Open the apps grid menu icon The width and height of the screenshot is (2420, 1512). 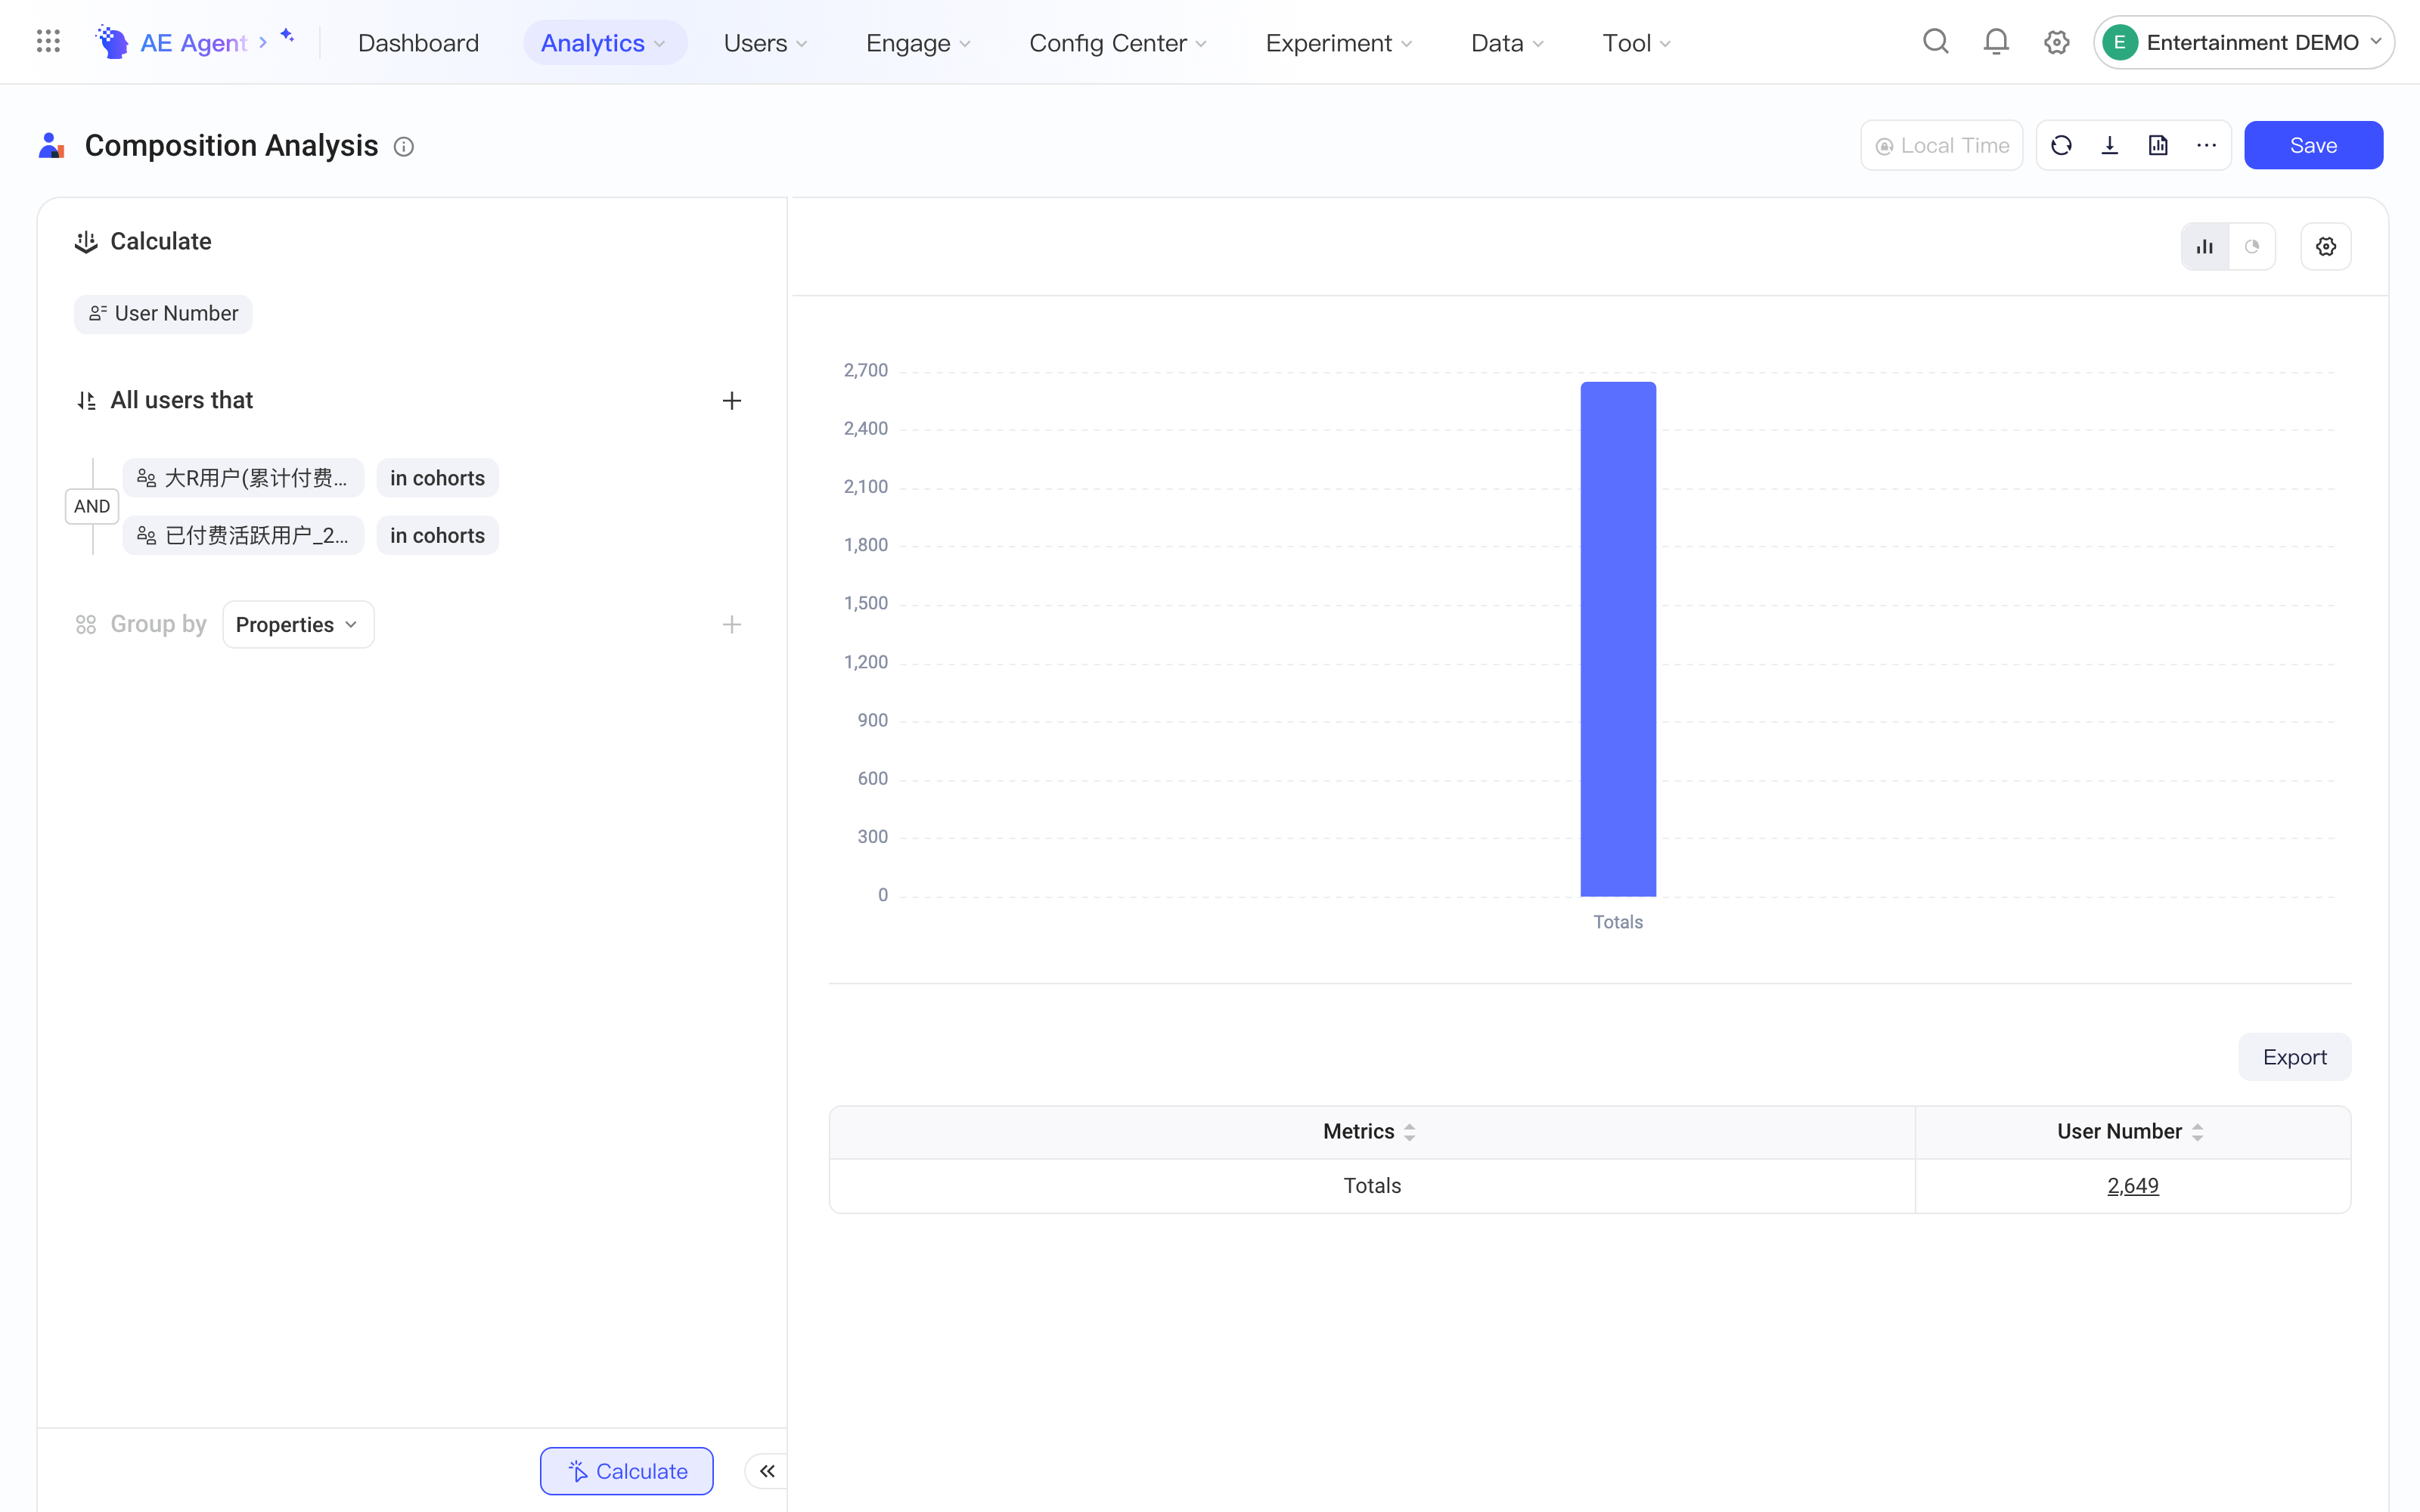pos(48,42)
